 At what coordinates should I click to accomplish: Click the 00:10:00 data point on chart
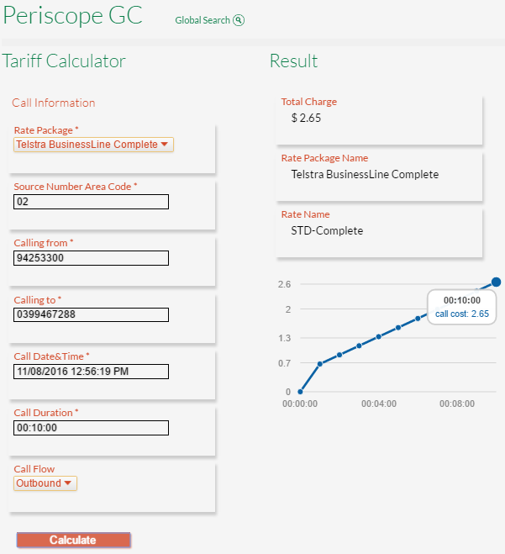coord(496,282)
